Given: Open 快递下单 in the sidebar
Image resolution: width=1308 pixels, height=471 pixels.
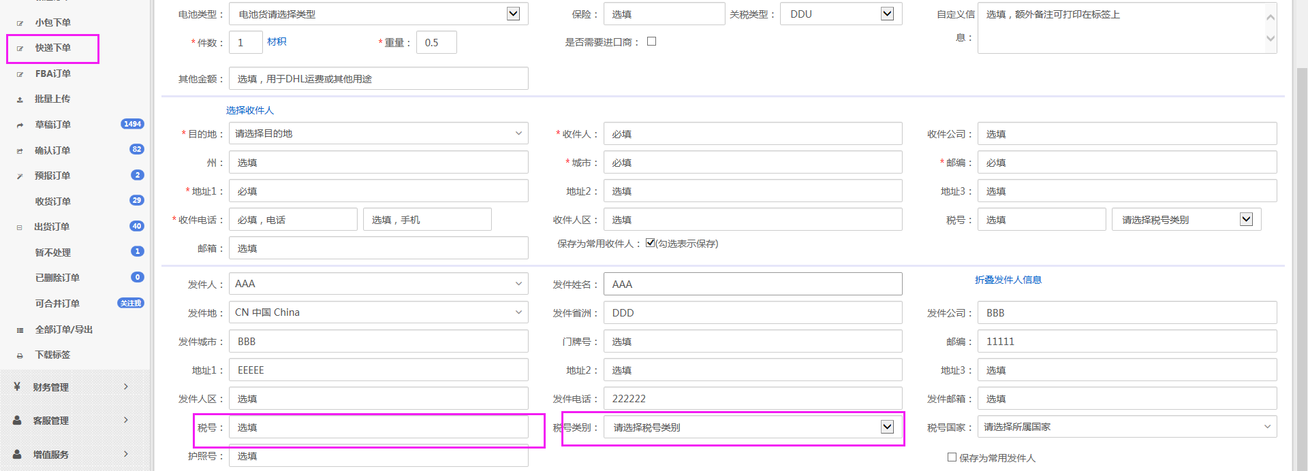Looking at the screenshot, I should click(x=53, y=48).
